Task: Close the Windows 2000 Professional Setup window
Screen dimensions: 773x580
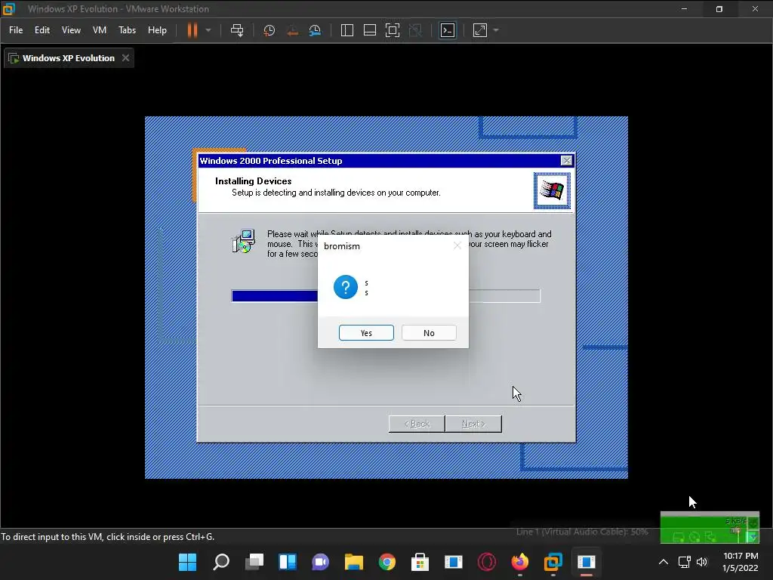Action: pyautogui.click(x=566, y=161)
